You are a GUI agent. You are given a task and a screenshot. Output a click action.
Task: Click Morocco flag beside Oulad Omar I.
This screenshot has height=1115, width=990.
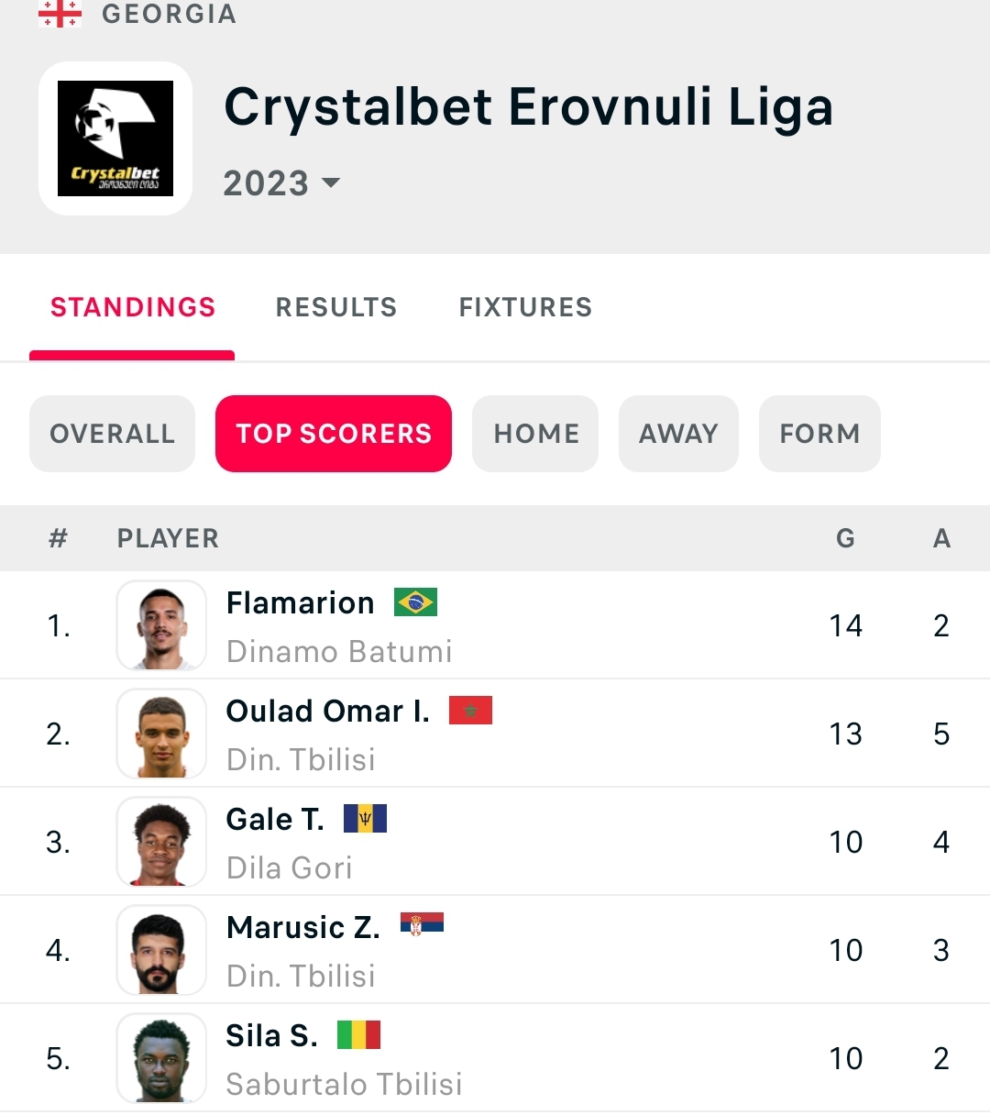coord(470,711)
